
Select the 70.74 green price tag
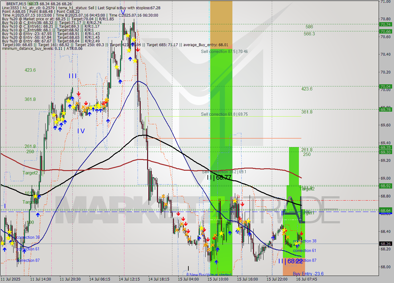[386, 24]
